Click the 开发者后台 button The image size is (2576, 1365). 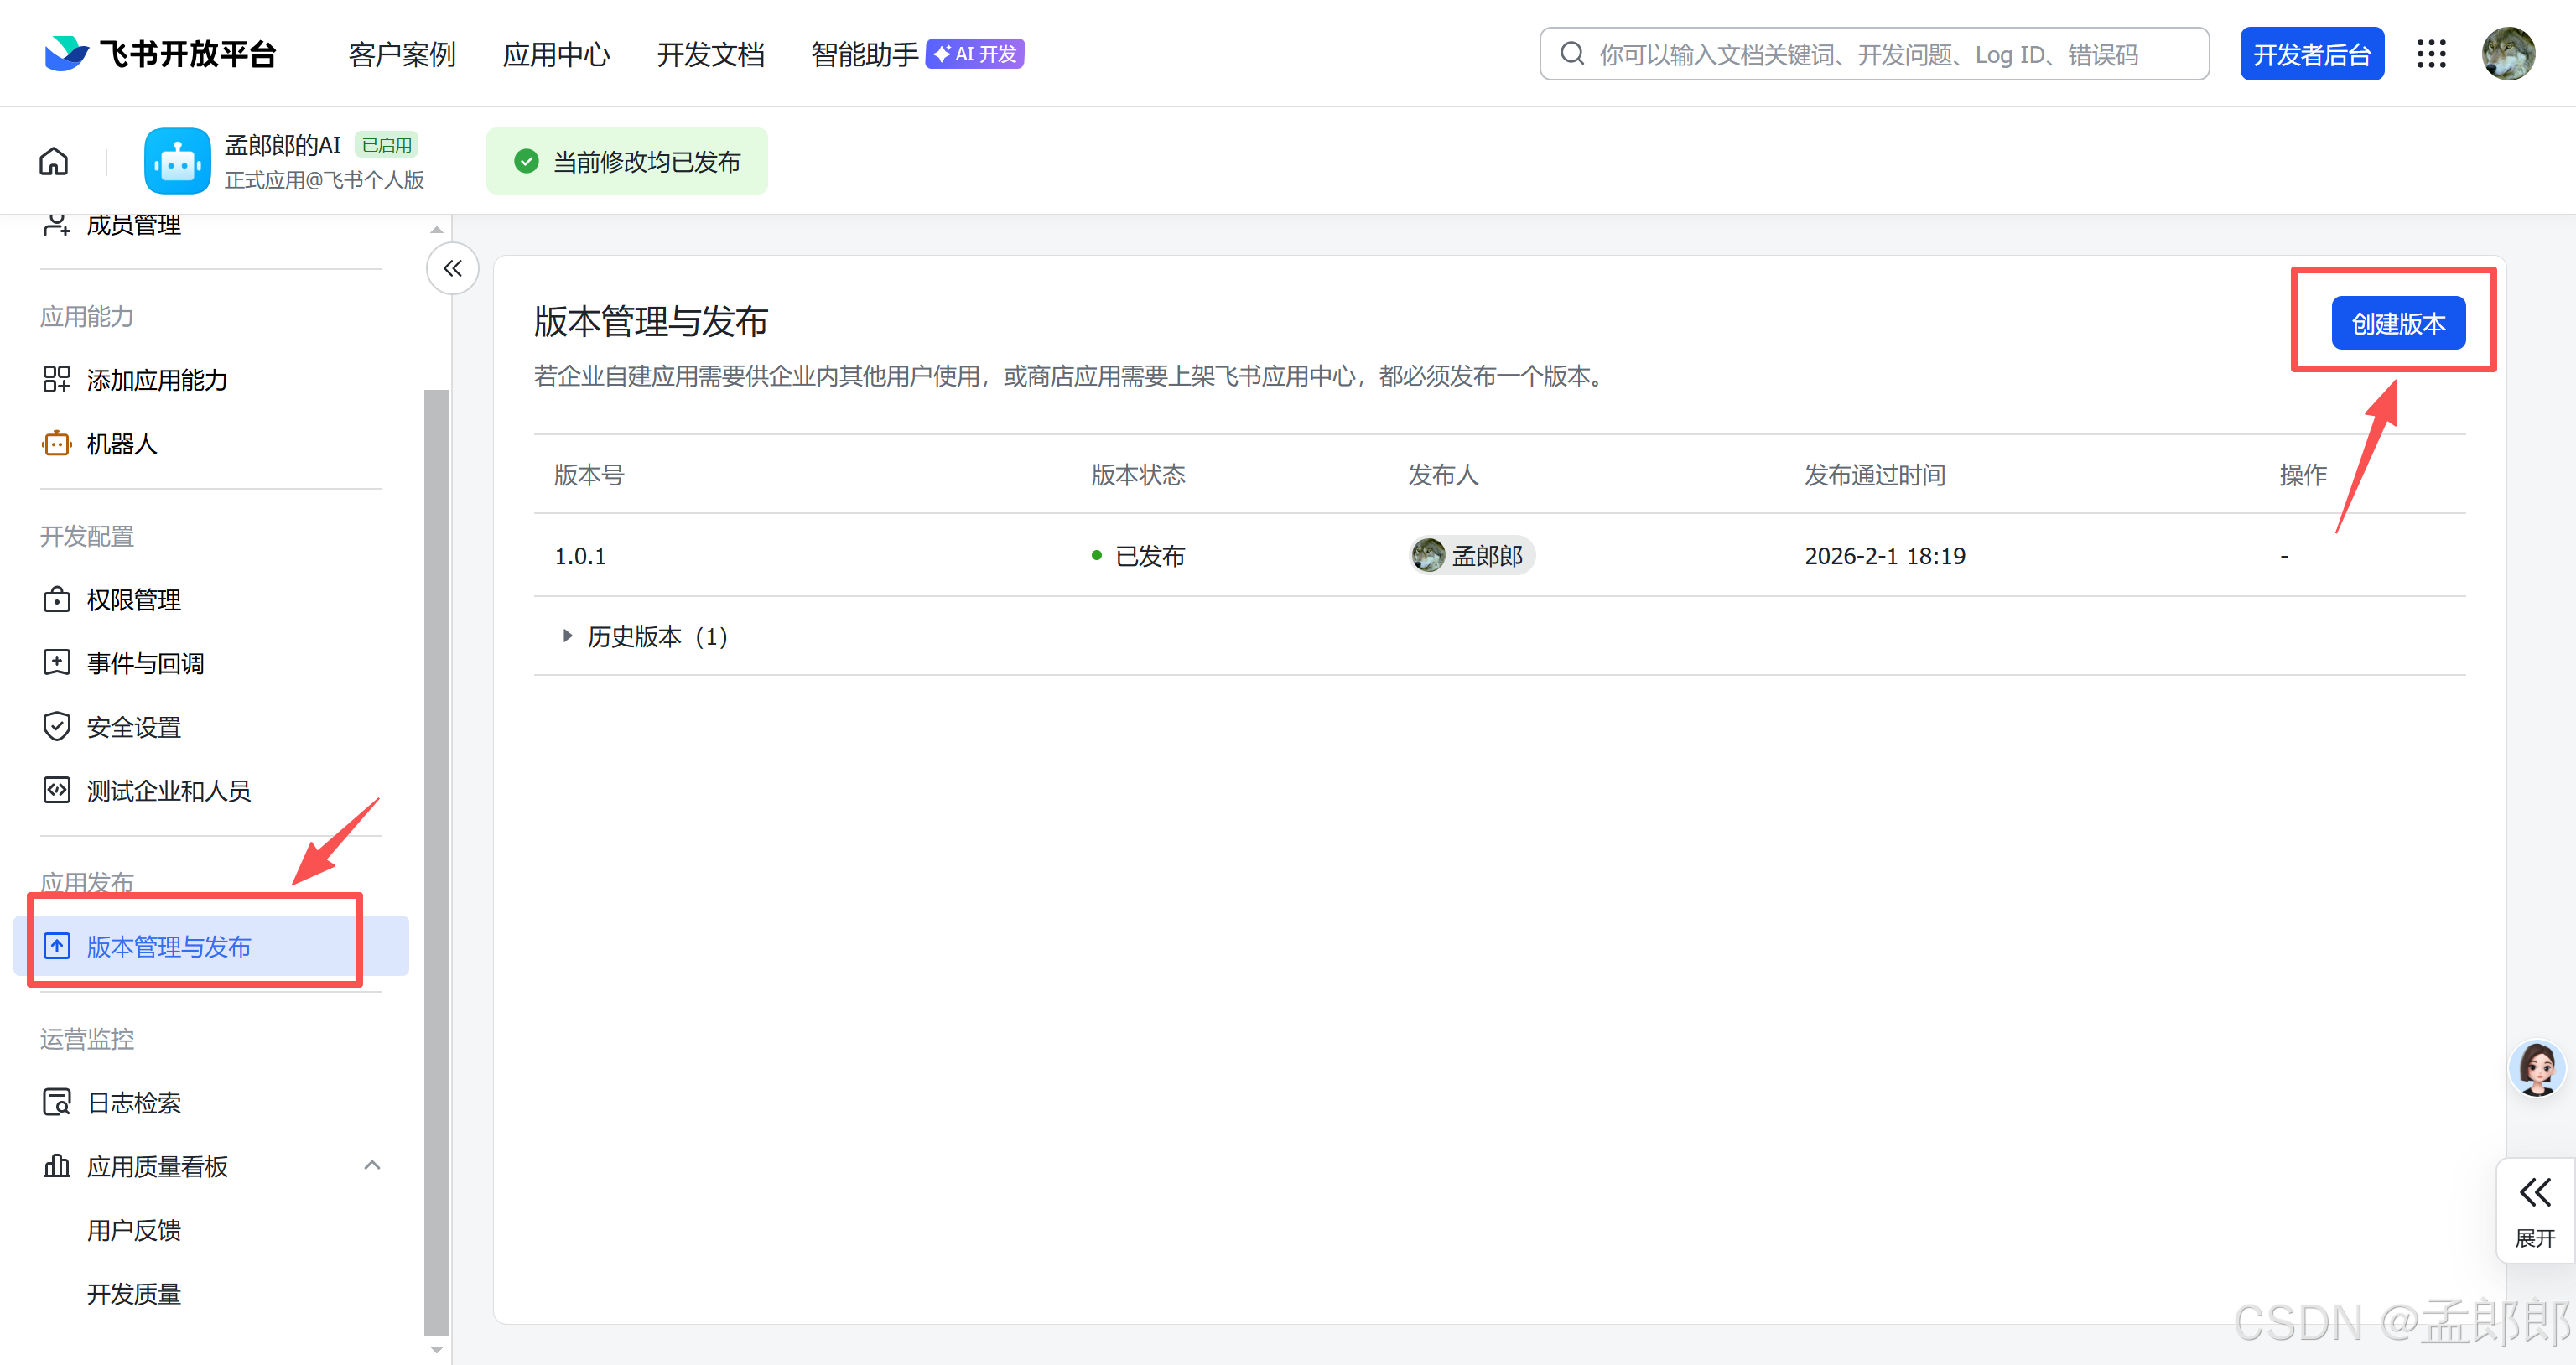pyautogui.click(x=2311, y=54)
